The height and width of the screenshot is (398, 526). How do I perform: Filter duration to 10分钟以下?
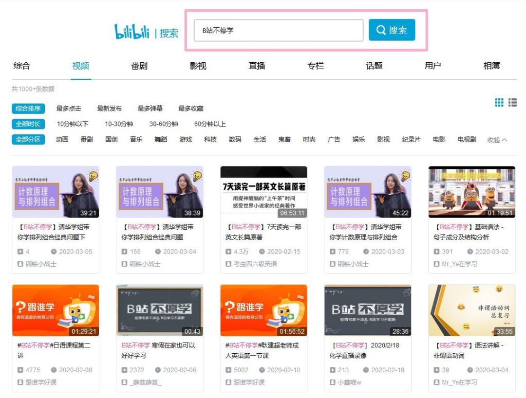tap(73, 124)
